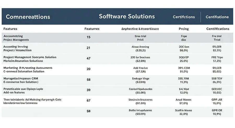
Task: Select the 'GER UEC' certification cell
Action: (217, 89)
